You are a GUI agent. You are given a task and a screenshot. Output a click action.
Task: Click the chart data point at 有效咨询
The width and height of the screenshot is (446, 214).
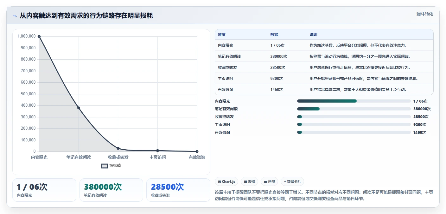[x=197, y=152]
